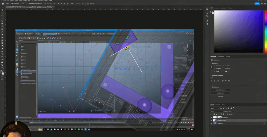Viewport: 267px width, 137px height.
Task: Click the foreground swatch in the Color panel
Action: click(x=211, y=12)
